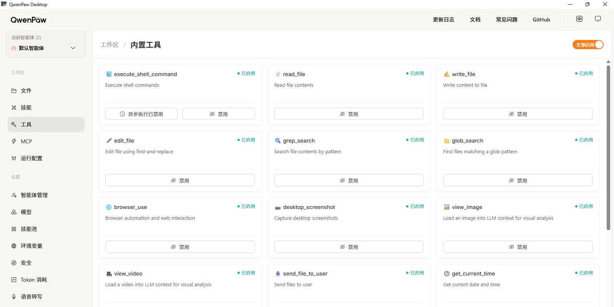Open the 更新日志 link
Screen dimensions: 614x307
pyautogui.click(x=443, y=20)
